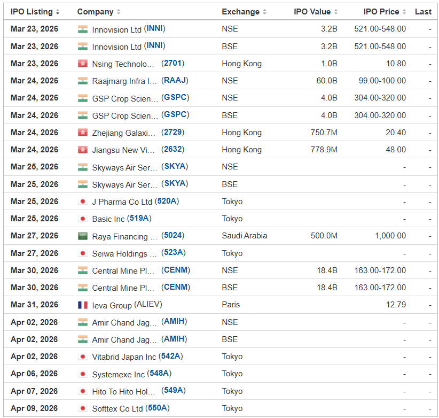Sort by Exchange column arrows

pyautogui.click(x=264, y=12)
